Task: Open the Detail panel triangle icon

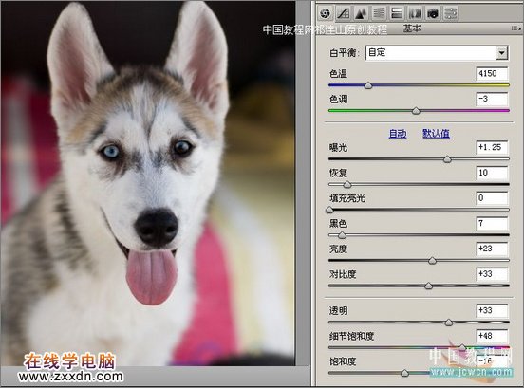Action: tap(361, 13)
